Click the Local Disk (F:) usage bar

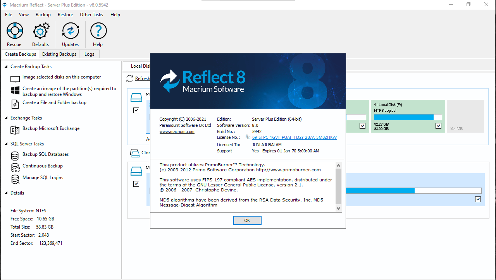408,117
